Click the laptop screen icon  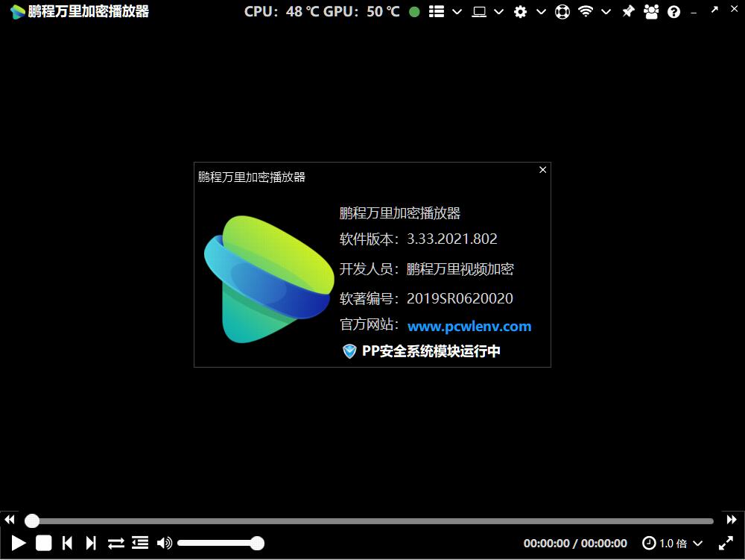479,12
